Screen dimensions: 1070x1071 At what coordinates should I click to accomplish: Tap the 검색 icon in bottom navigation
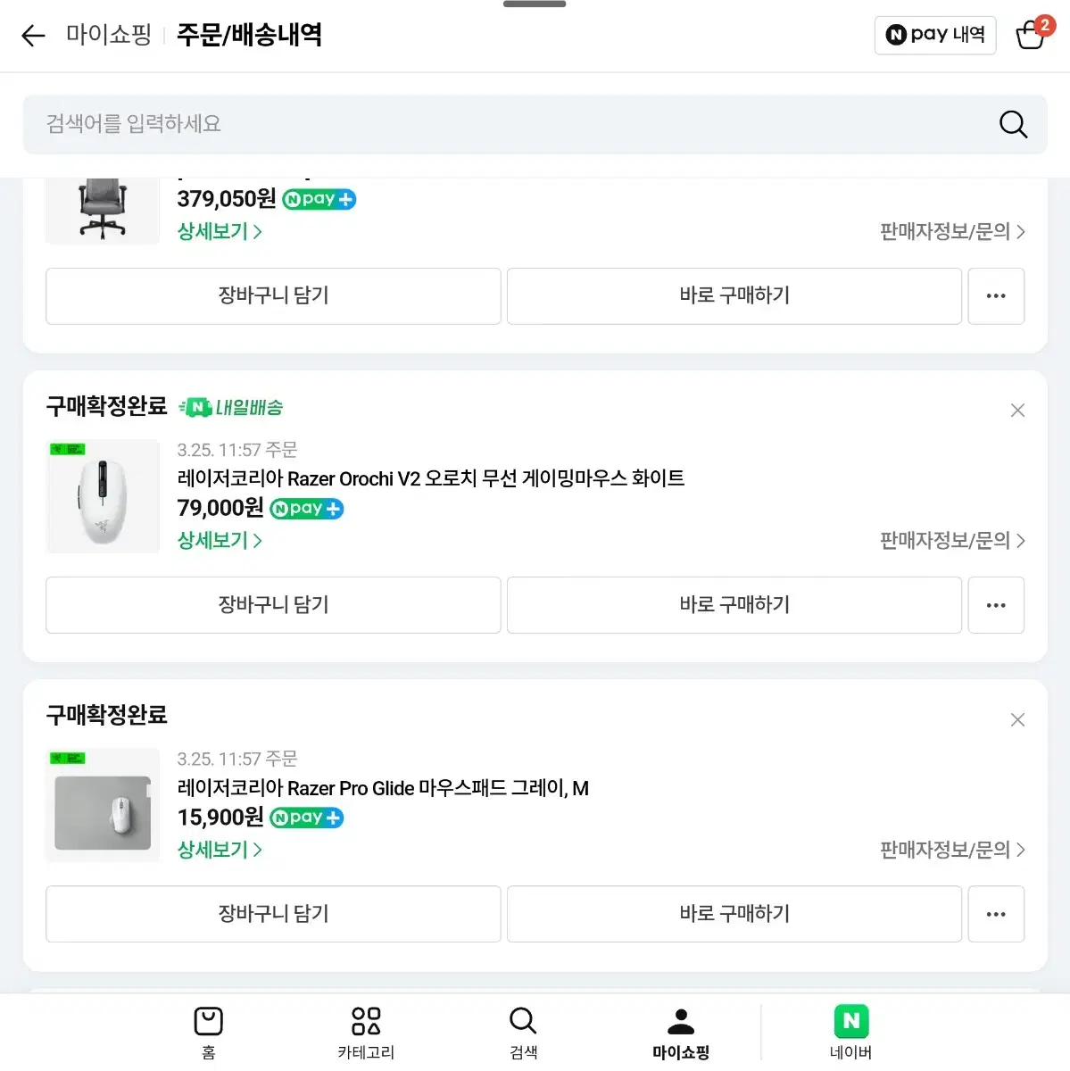tap(523, 1022)
